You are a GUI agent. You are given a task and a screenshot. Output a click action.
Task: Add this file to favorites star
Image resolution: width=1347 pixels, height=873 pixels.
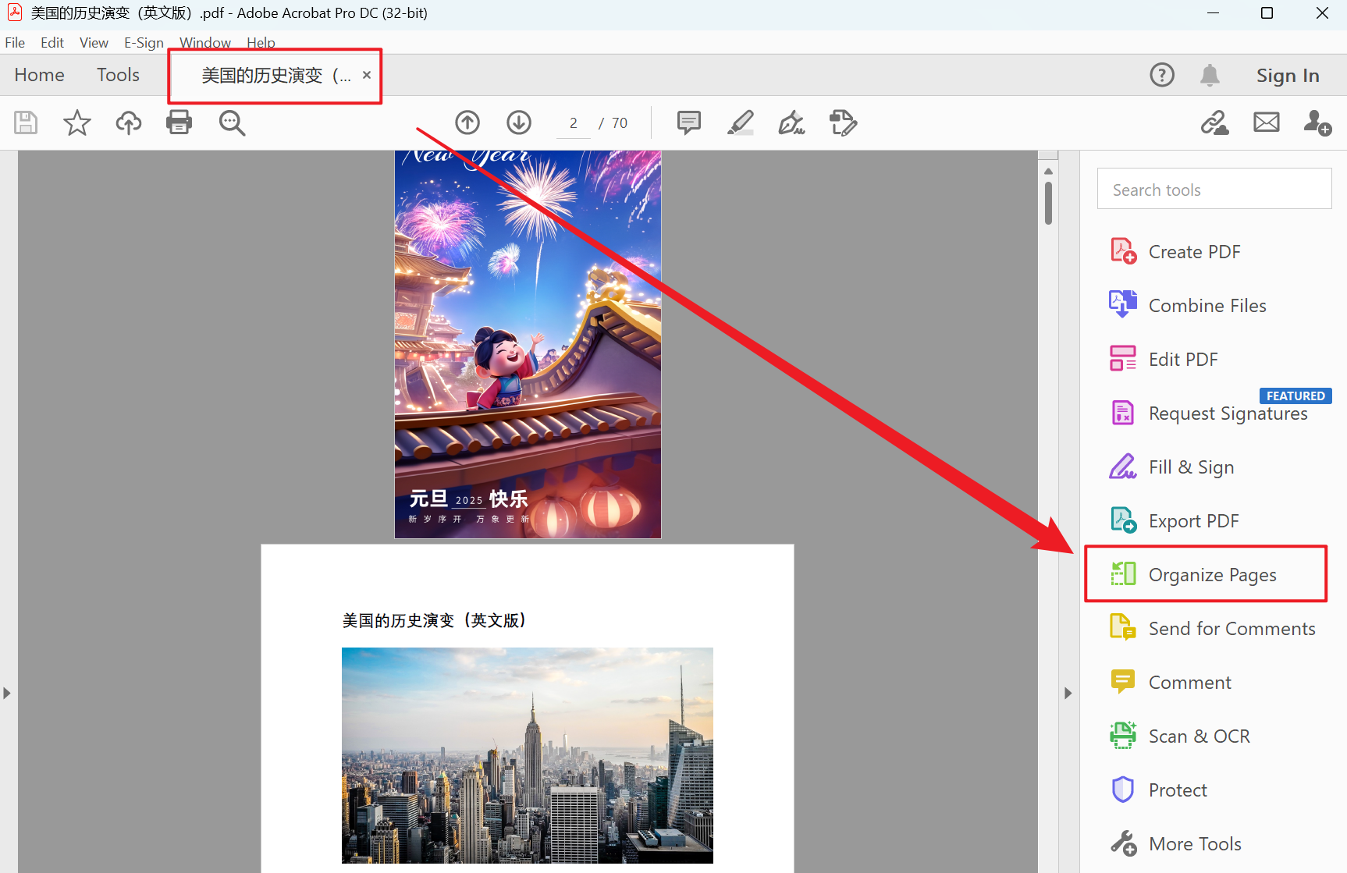(76, 122)
